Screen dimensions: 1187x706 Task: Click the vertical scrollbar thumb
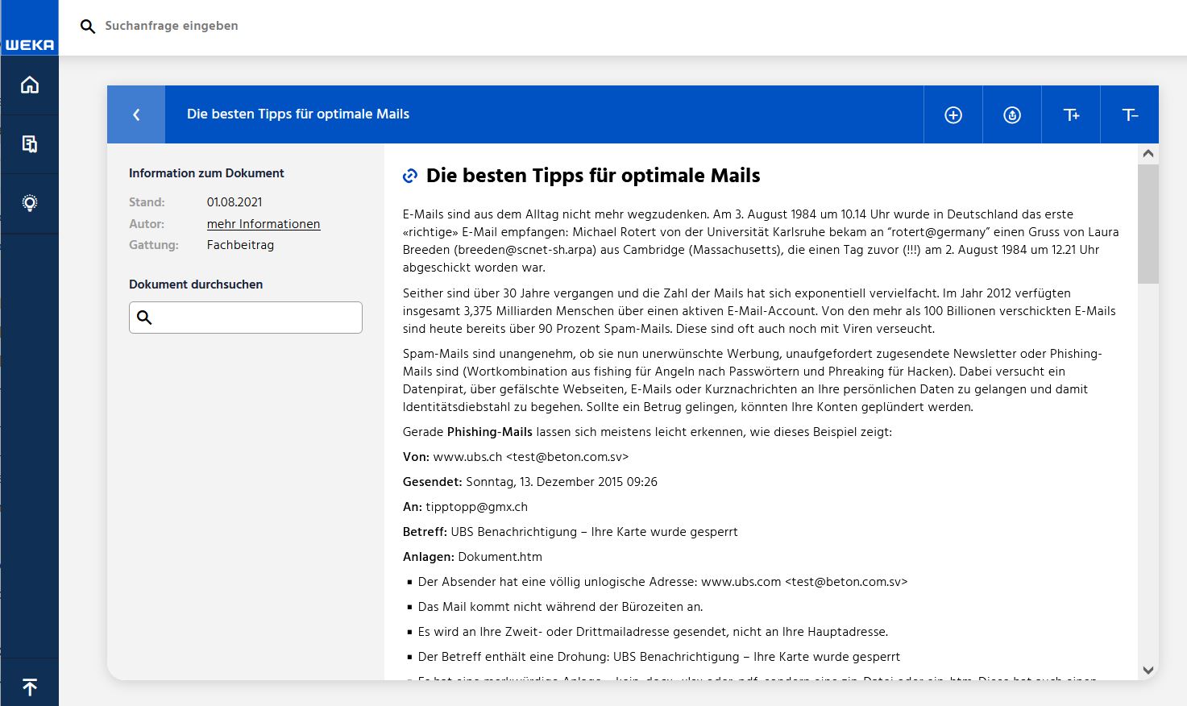tap(1148, 224)
